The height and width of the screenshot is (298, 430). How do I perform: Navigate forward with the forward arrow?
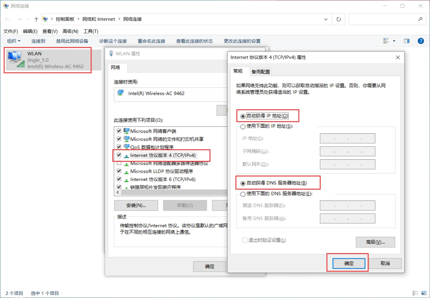pyautogui.click(x=19, y=19)
